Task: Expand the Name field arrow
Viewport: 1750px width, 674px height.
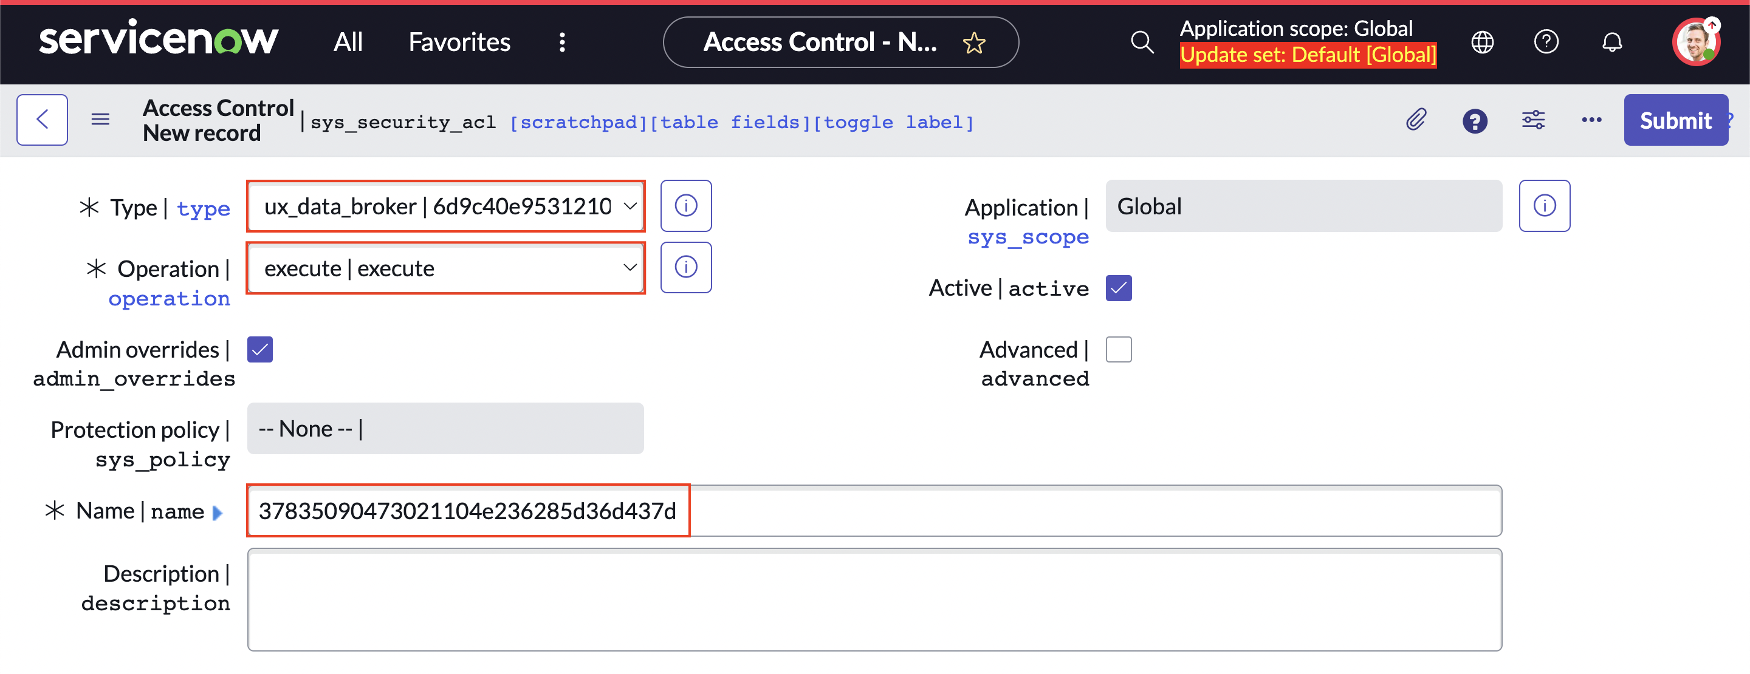Action: pyautogui.click(x=218, y=512)
